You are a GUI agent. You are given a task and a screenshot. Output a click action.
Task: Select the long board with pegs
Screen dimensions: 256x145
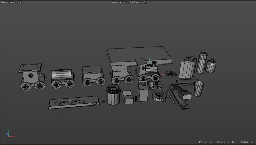(x=74, y=102)
